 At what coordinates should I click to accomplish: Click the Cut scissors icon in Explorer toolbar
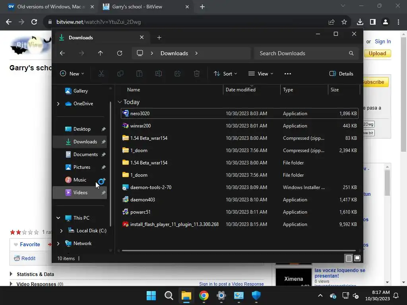[101, 73]
